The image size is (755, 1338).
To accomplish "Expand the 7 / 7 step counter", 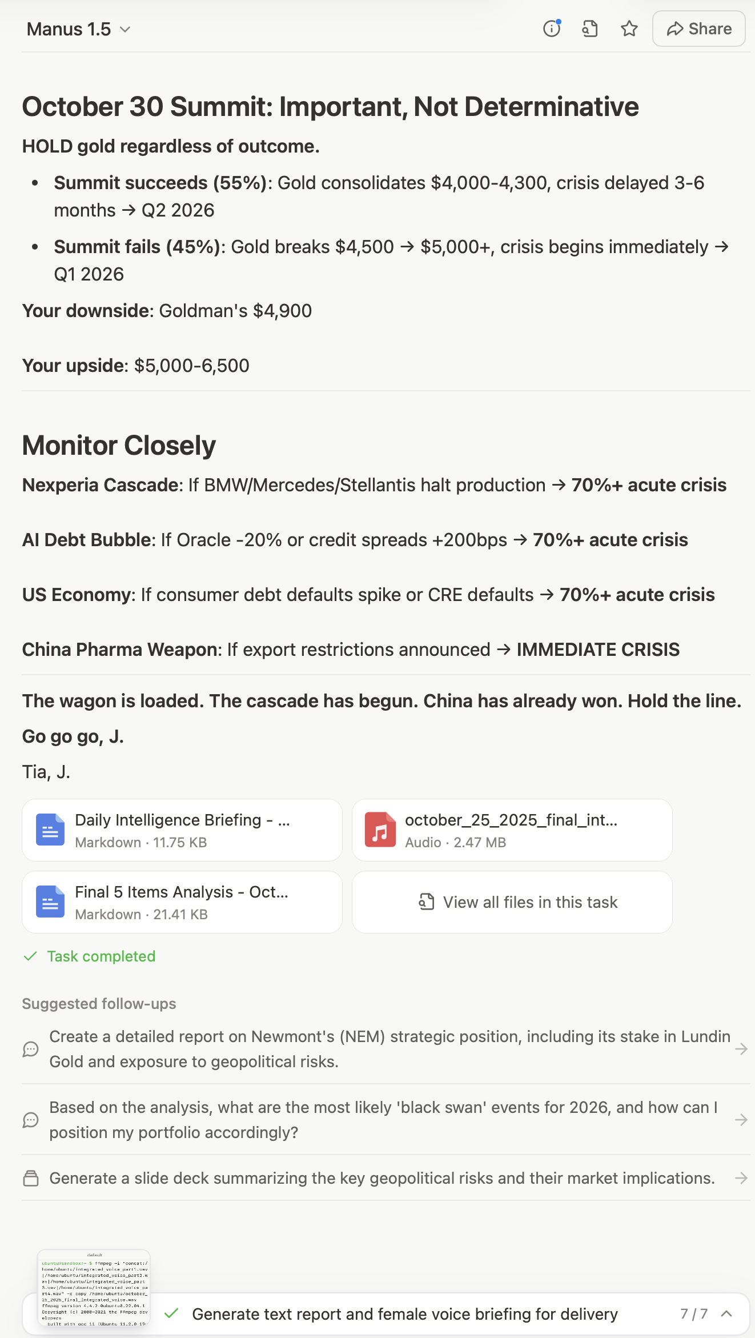I will tap(694, 1314).
